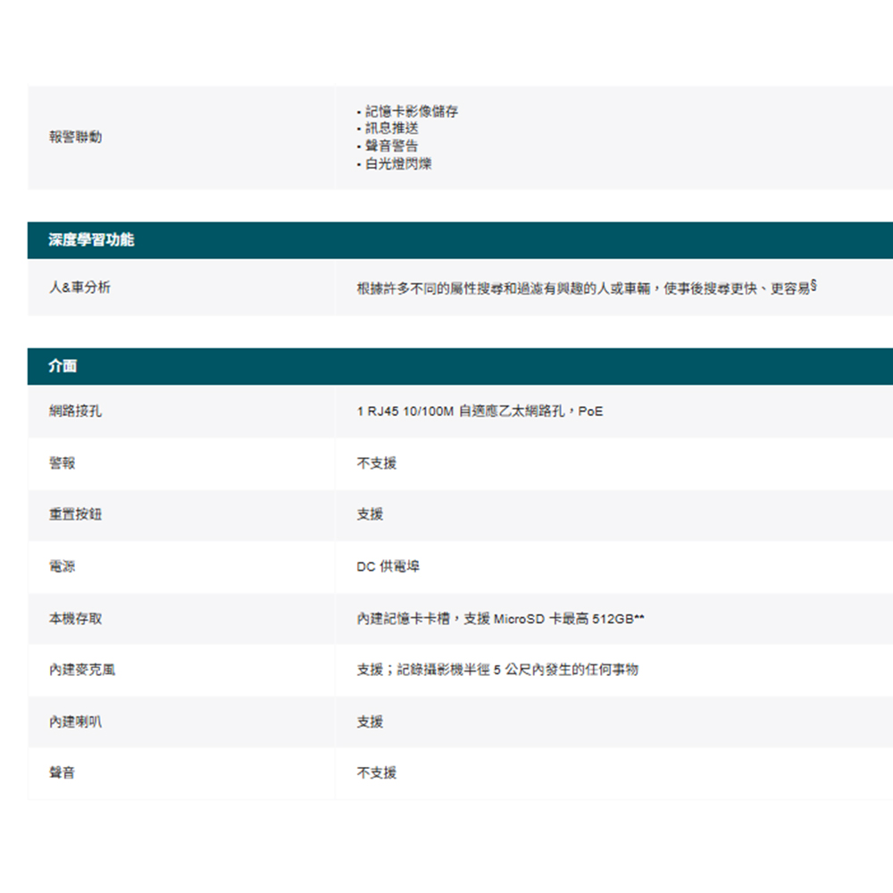Click the 本機存取 row label
The width and height of the screenshot is (893, 893).
point(75,619)
